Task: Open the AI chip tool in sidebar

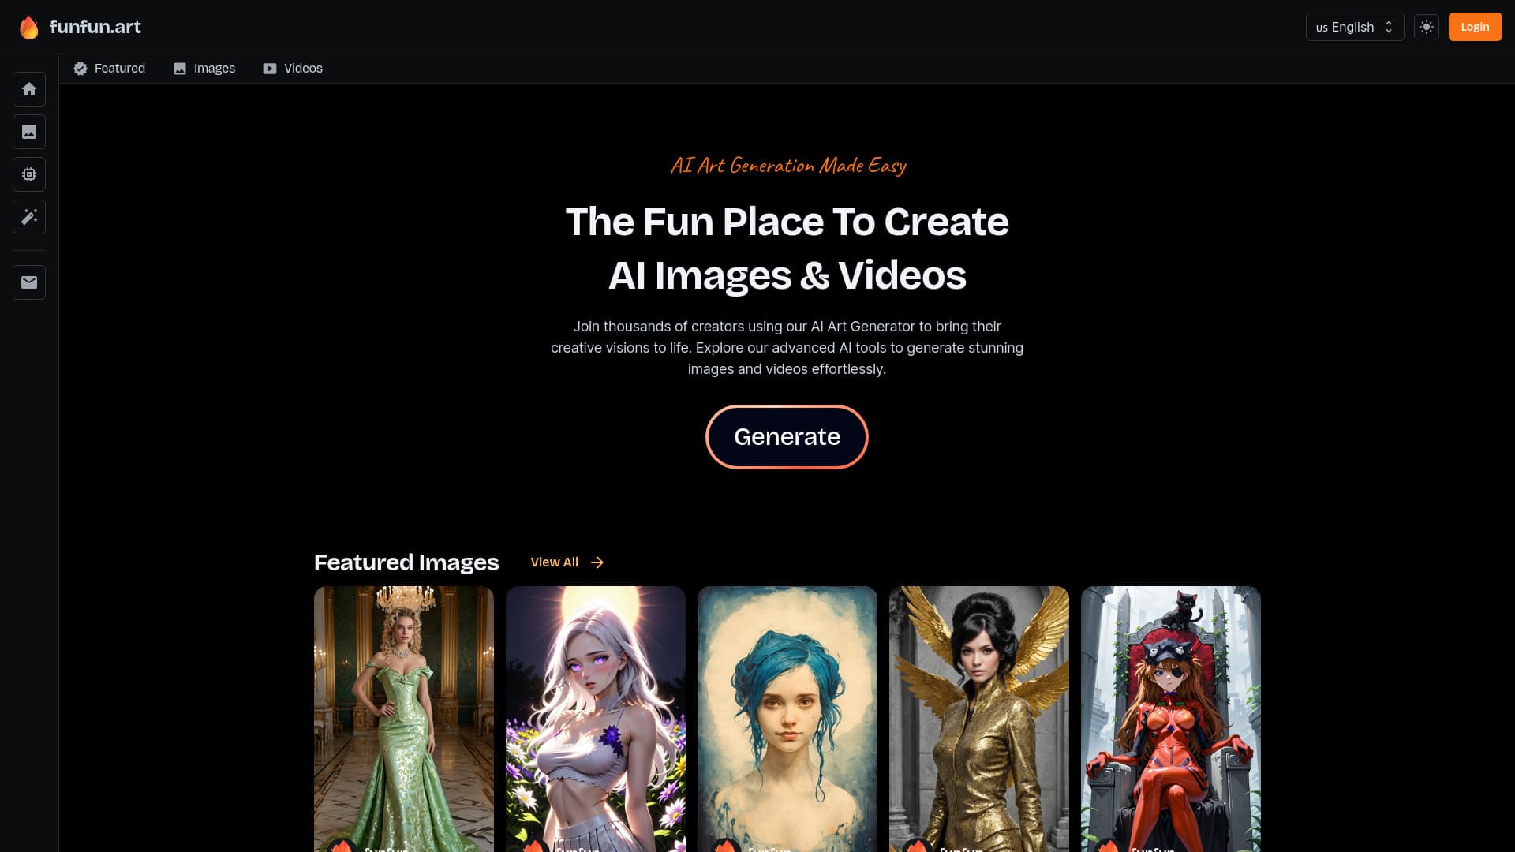Action: coord(28,174)
